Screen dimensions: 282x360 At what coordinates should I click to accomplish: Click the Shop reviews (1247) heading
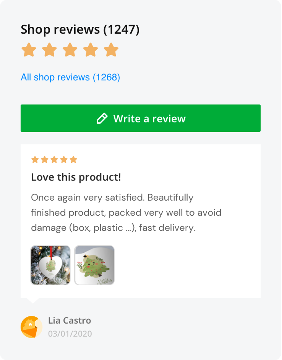tap(80, 29)
